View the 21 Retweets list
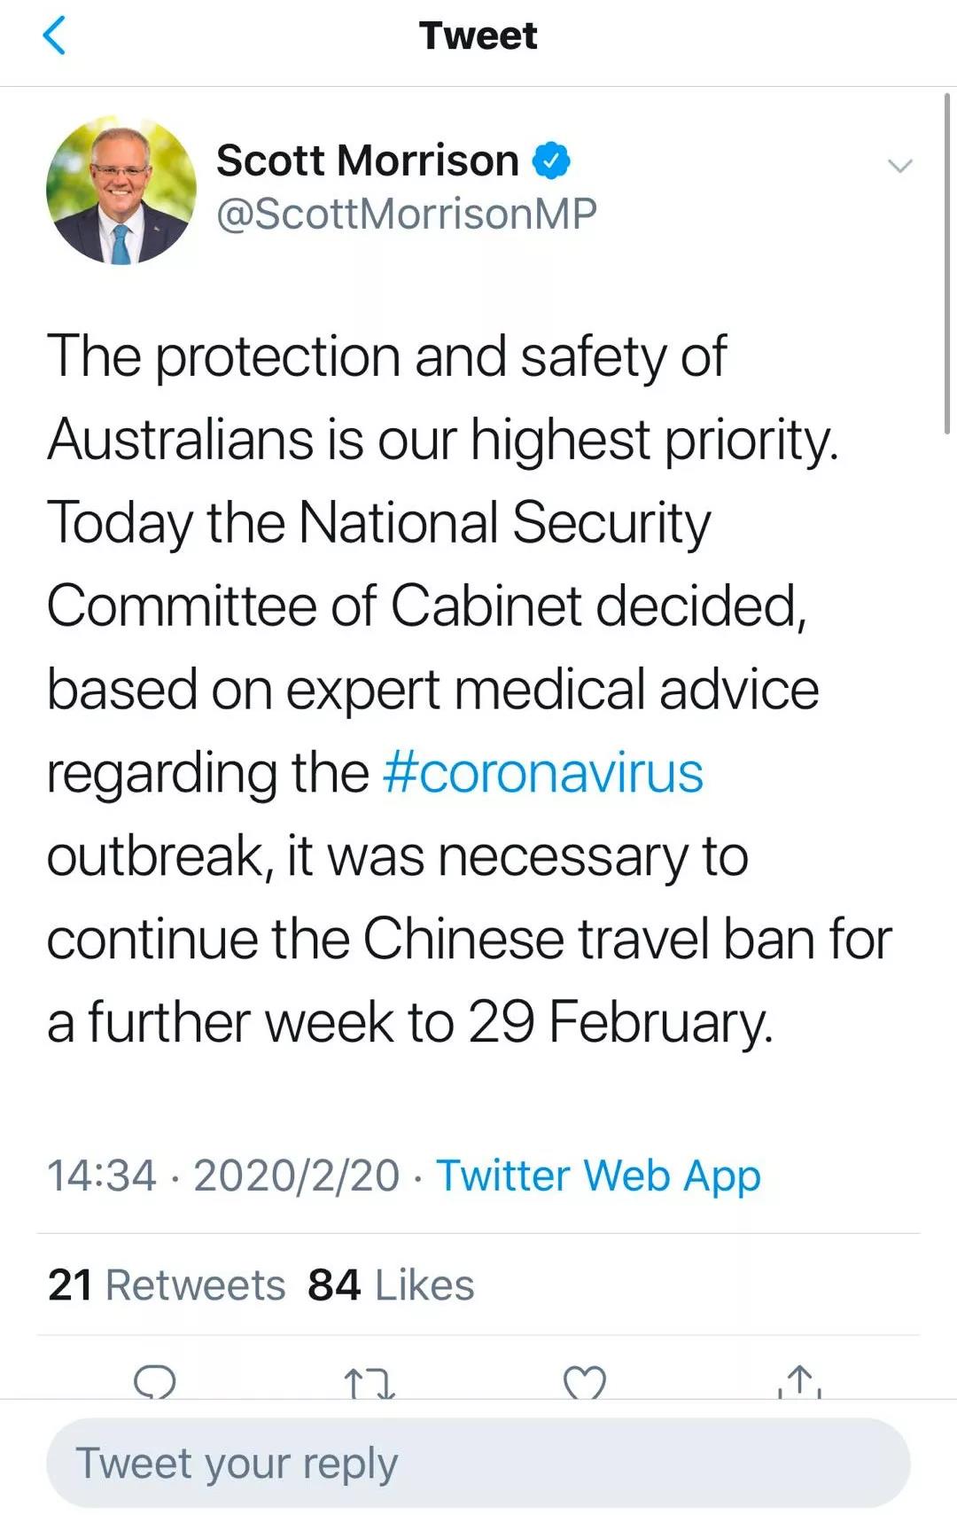Image resolution: width=957 pixels, height=1515 pixels. [x=167, y=1285]
